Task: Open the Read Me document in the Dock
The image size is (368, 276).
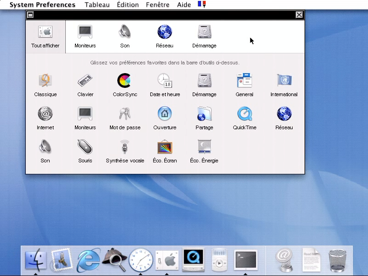Action: 311,260
